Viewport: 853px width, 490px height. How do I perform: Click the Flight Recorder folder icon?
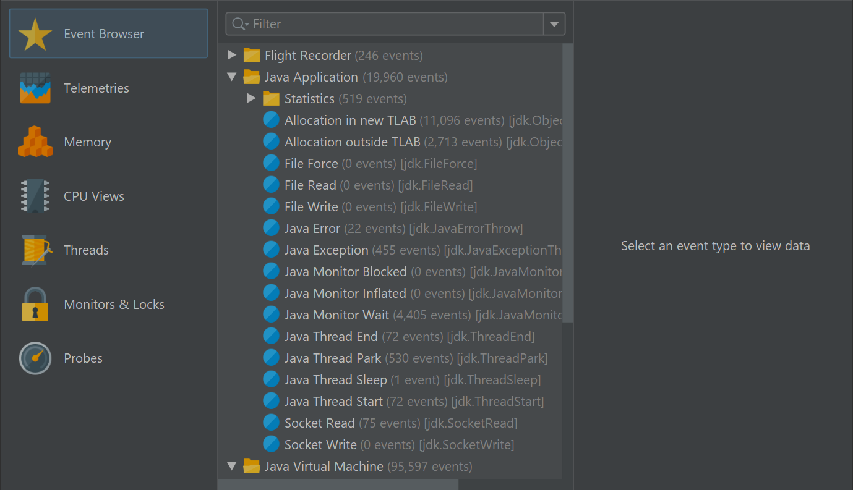coord(252,56)
